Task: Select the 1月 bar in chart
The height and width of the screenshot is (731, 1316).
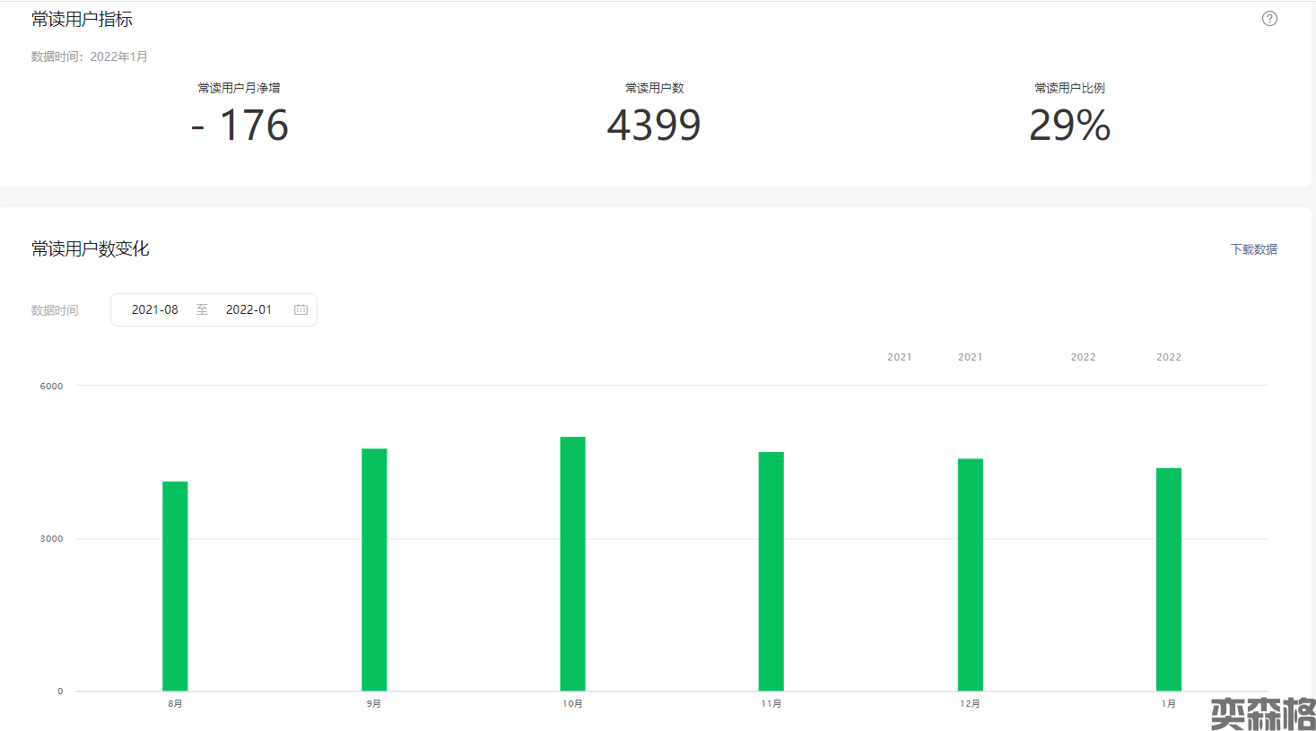Action: pos(1169,579)
